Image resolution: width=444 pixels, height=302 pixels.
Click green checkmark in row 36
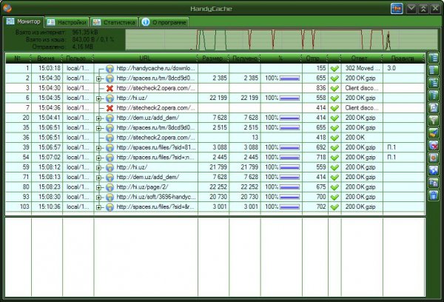click(x=334, y=138)
